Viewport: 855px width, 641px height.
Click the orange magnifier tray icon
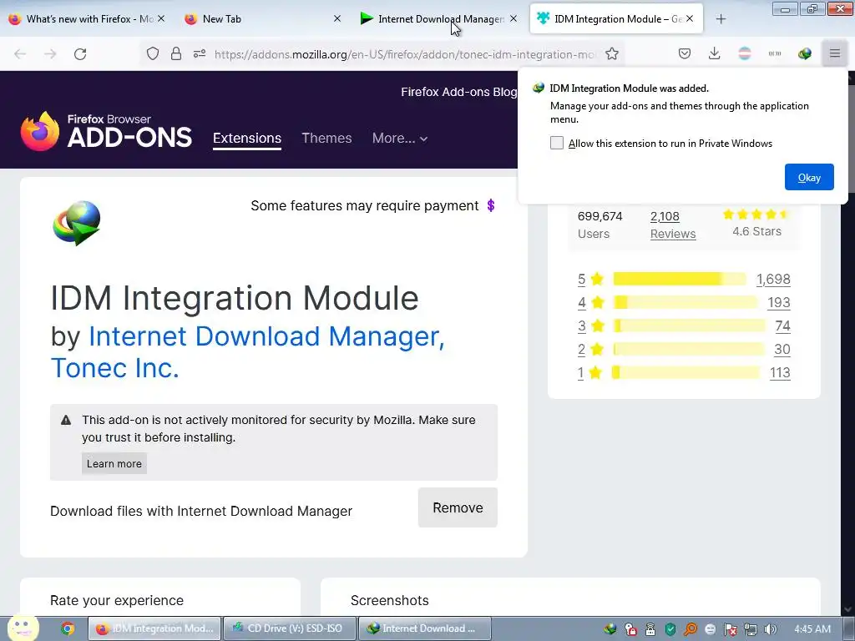(x=691, y=629)
